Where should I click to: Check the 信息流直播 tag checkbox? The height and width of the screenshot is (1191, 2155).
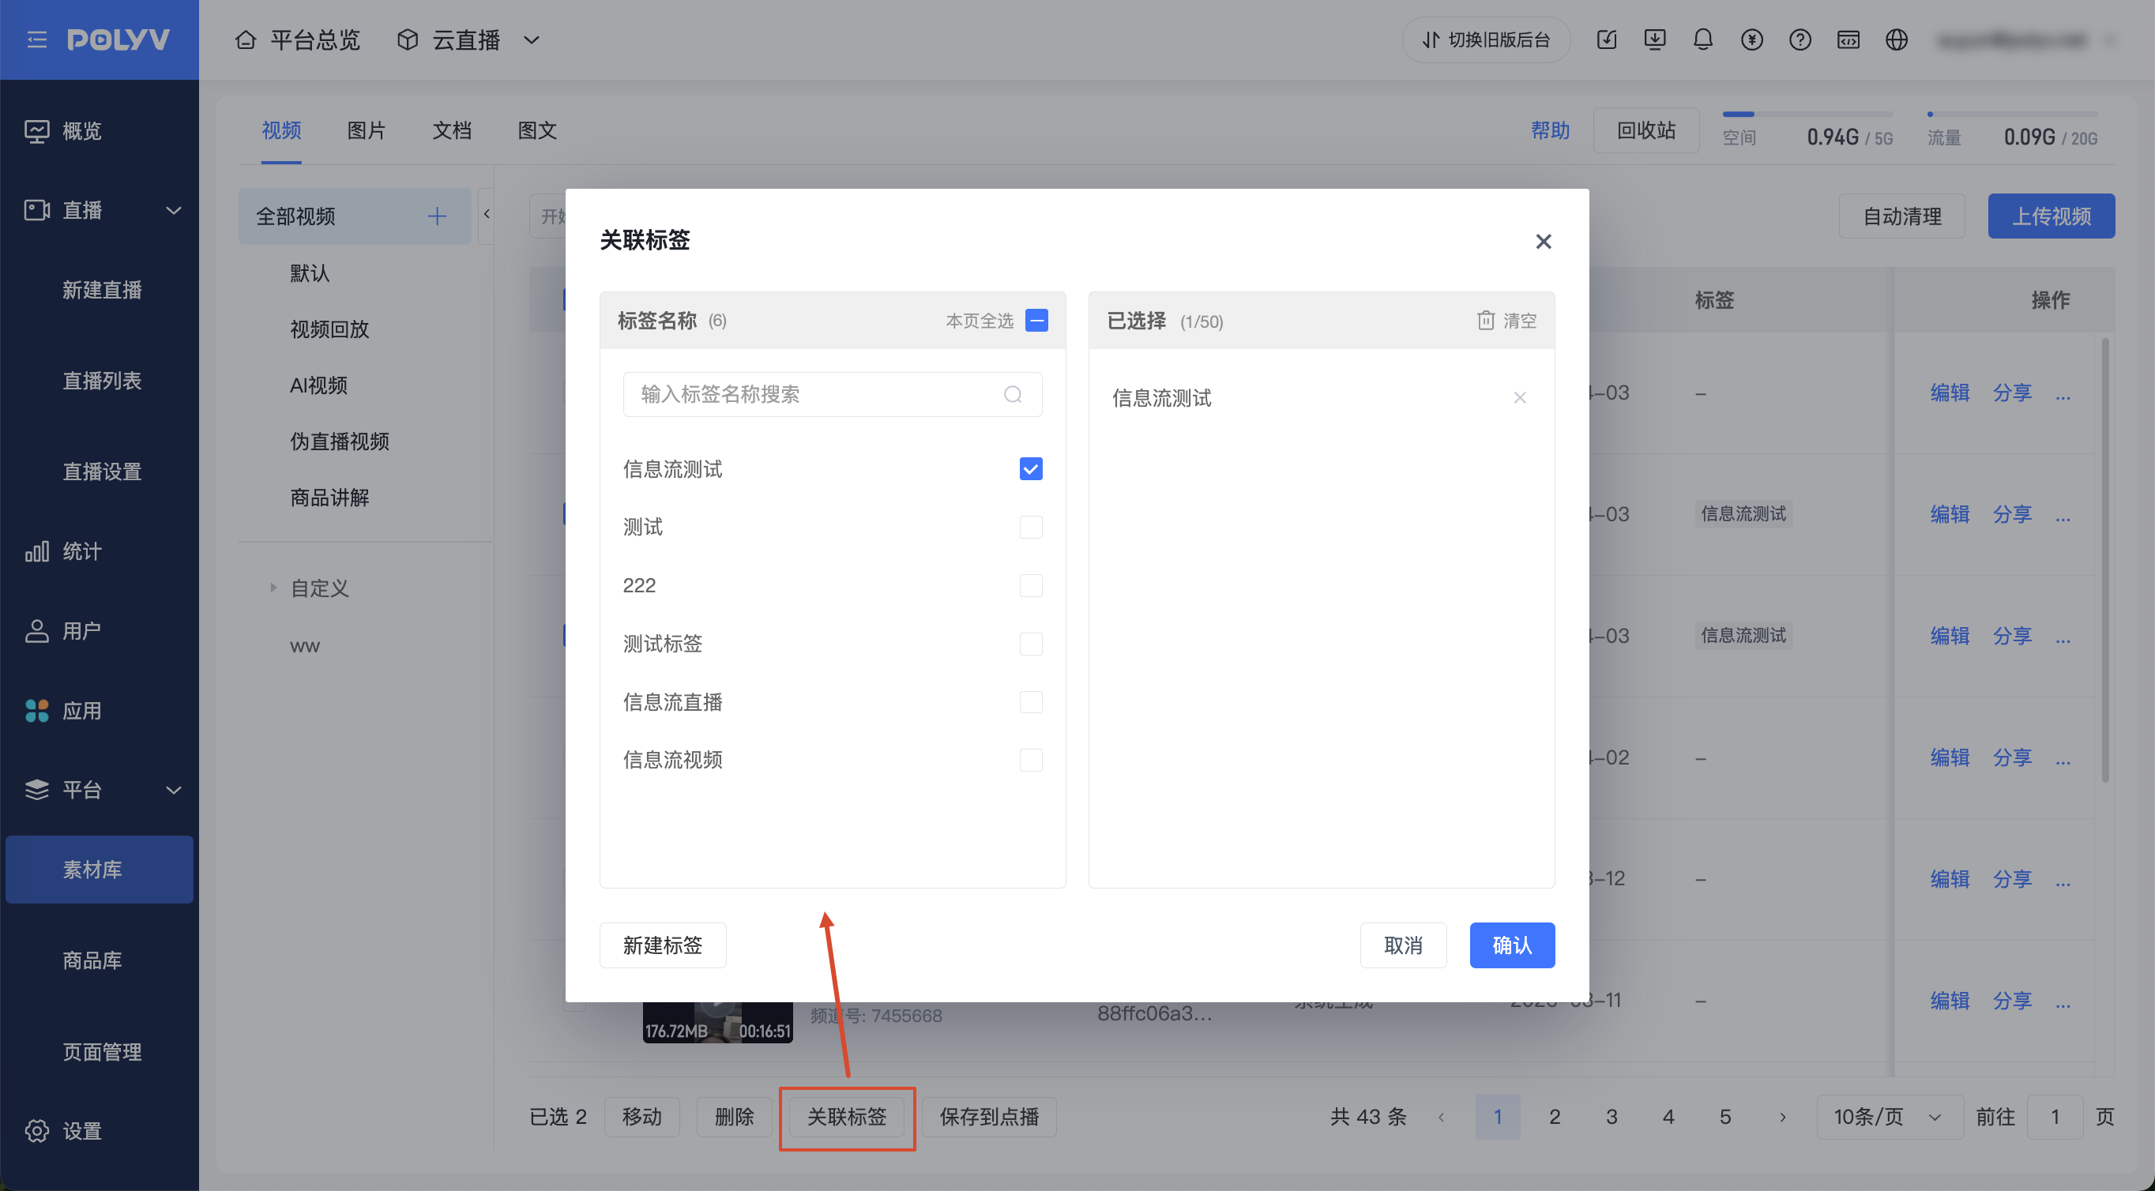(x=1031, y=701)
